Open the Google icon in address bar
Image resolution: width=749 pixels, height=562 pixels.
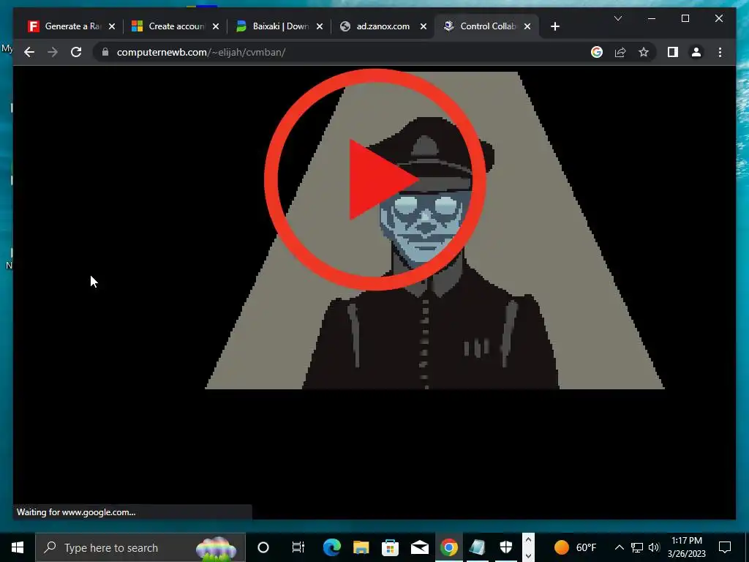[597, 52]
